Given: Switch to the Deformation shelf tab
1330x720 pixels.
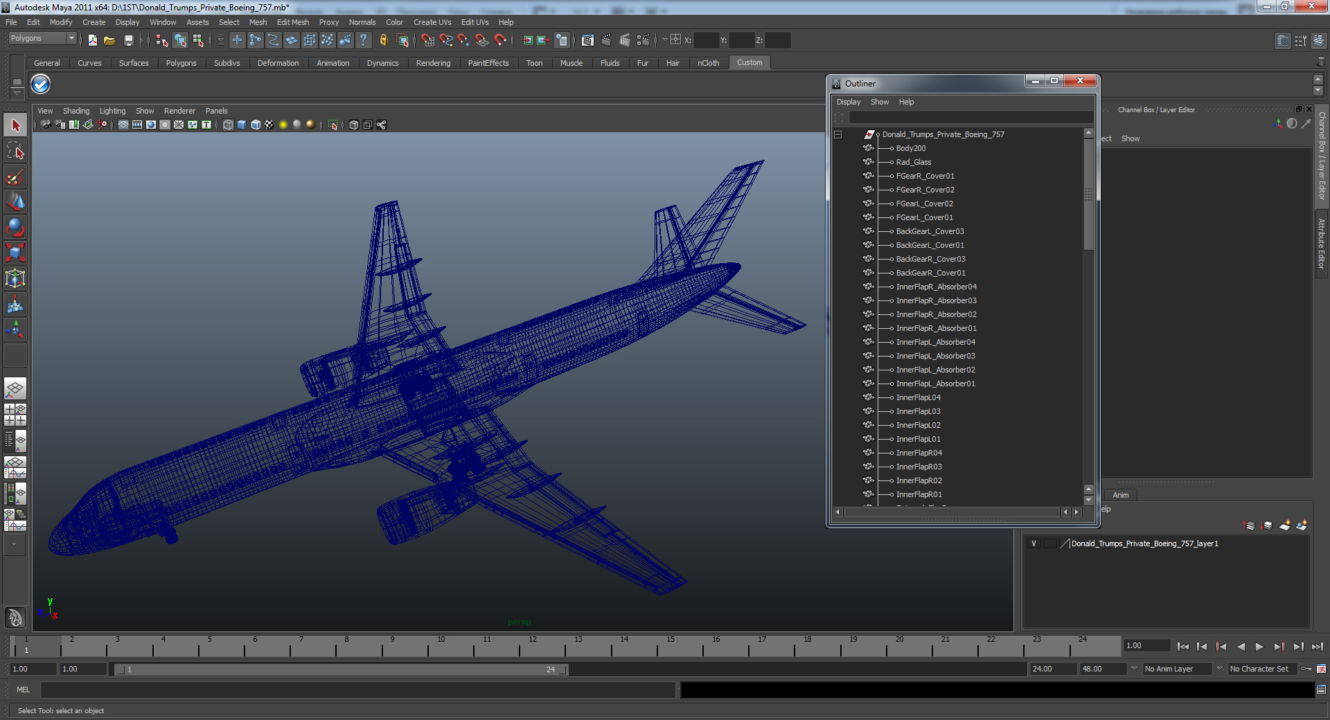Looking at the screenshot, I should 278,63.
